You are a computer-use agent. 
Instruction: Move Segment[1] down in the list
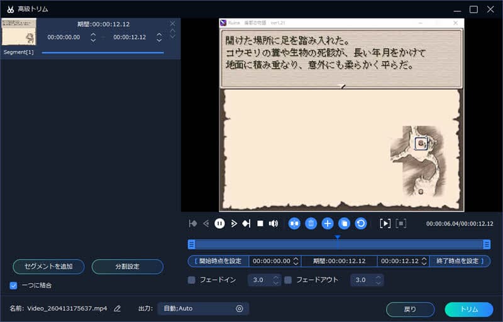(172, 36)
